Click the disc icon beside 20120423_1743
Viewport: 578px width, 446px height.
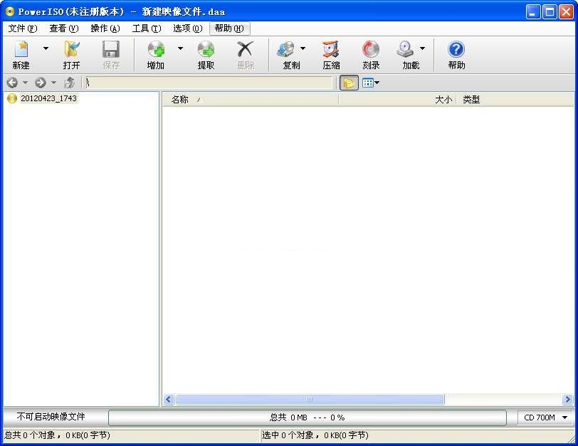(12, 98)
